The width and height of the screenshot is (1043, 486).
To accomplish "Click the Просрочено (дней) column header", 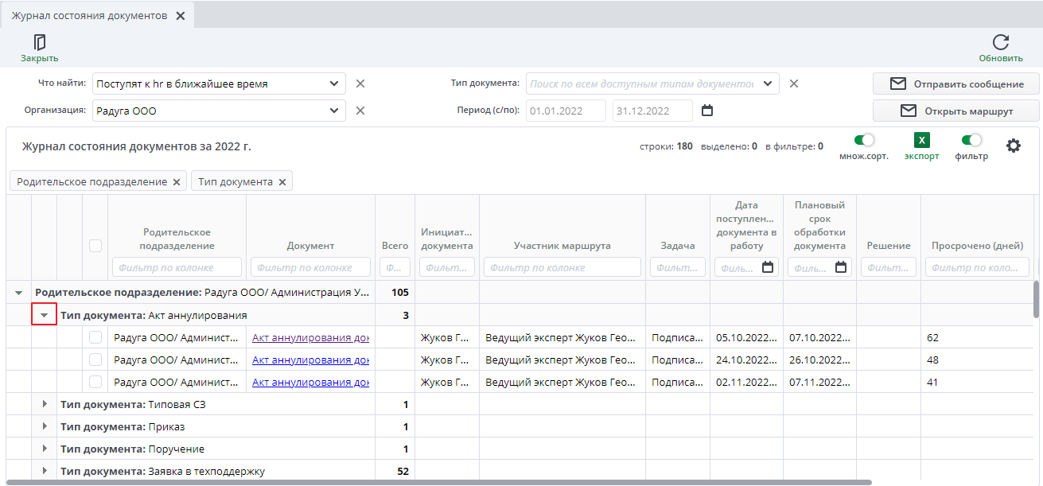I will click(x=977, y=246).
